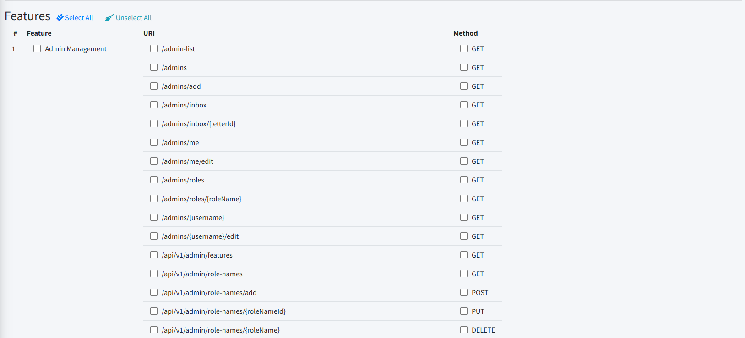This screenshot has height=338, width=745.
Task: Check the GET method box for /admin-list
Action: (464, 48)
